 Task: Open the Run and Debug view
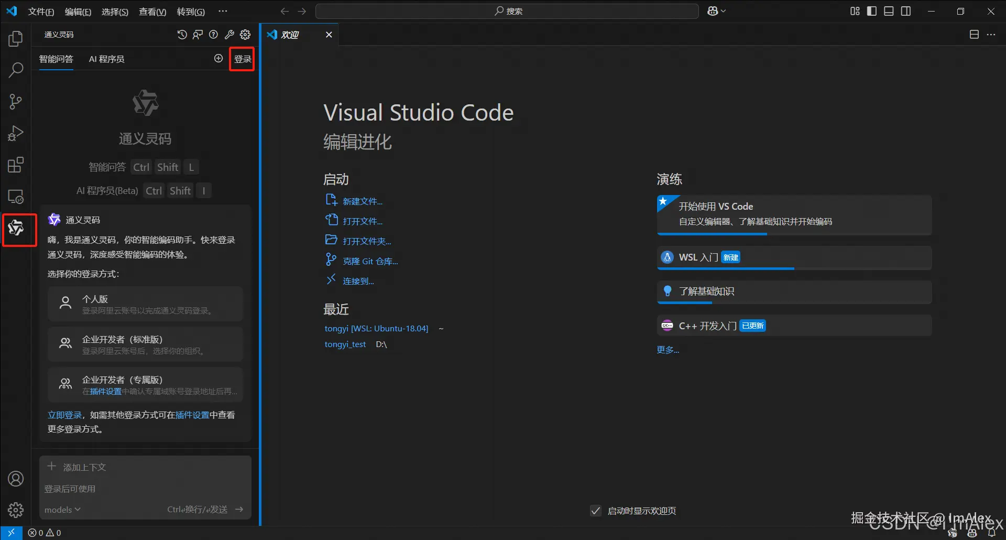pos(16,134)
